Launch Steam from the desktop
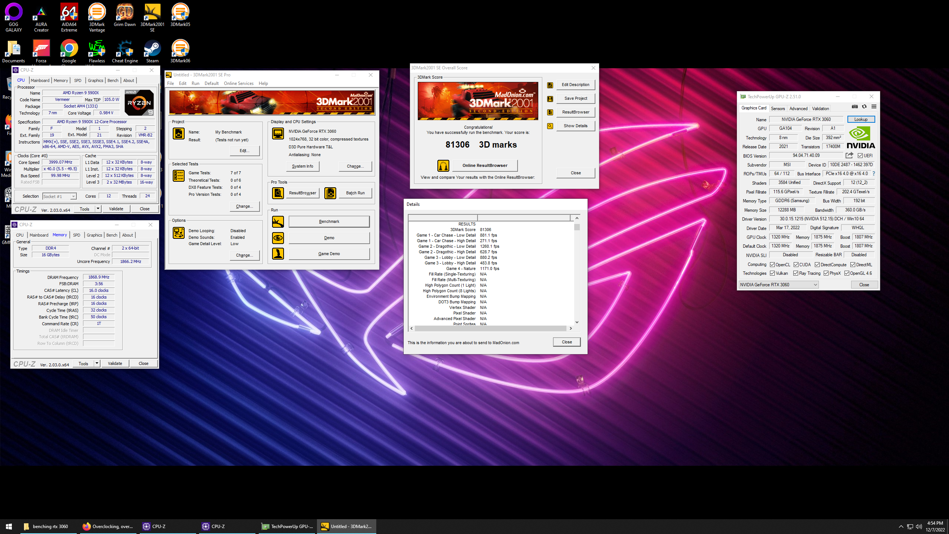 (152, 51)
